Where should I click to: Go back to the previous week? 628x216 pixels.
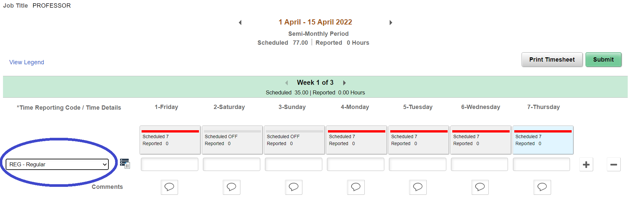coord(286,82)
